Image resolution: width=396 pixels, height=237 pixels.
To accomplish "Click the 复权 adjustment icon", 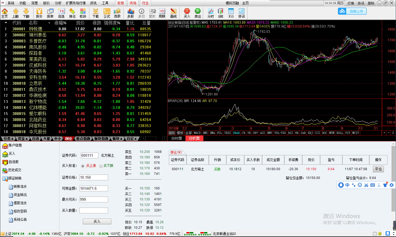I will tap(152, 13).
